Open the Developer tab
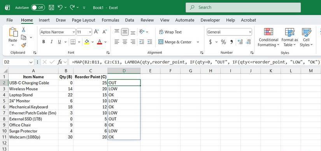This screenshot has height=151, width=321. click(210, 20)
